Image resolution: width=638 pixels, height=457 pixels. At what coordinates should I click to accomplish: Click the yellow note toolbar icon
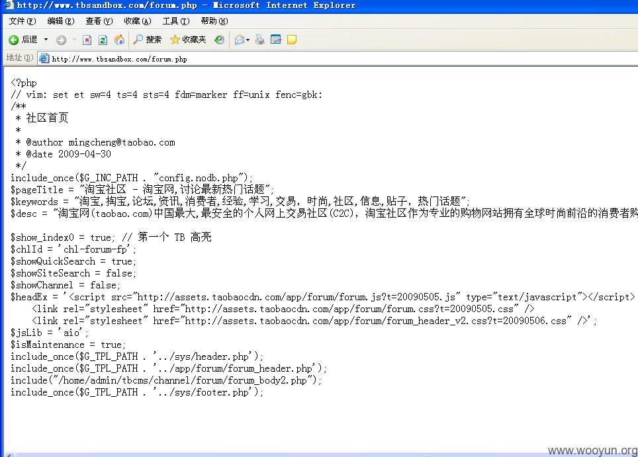click(292, 40)
